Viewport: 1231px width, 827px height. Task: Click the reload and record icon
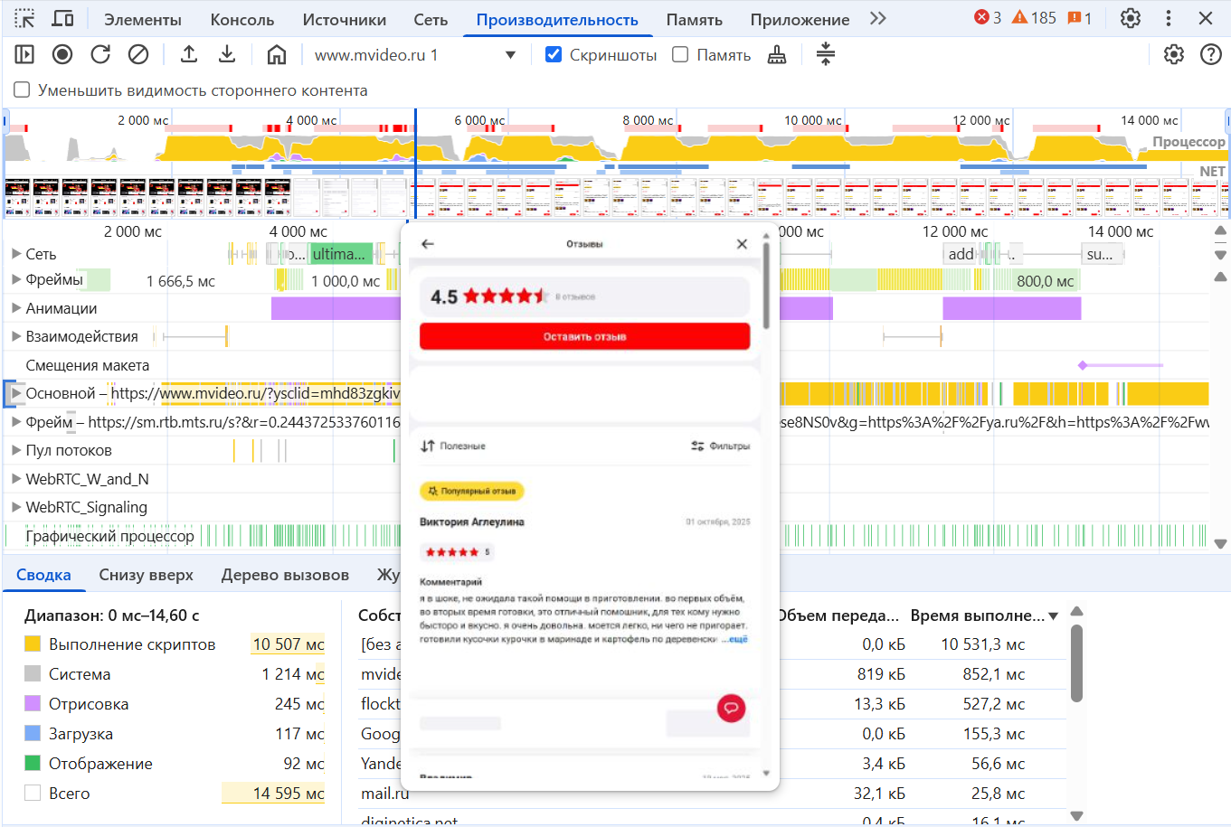pos(100,55)
